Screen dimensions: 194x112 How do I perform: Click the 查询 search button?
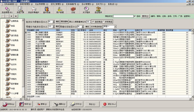[145, 16]
